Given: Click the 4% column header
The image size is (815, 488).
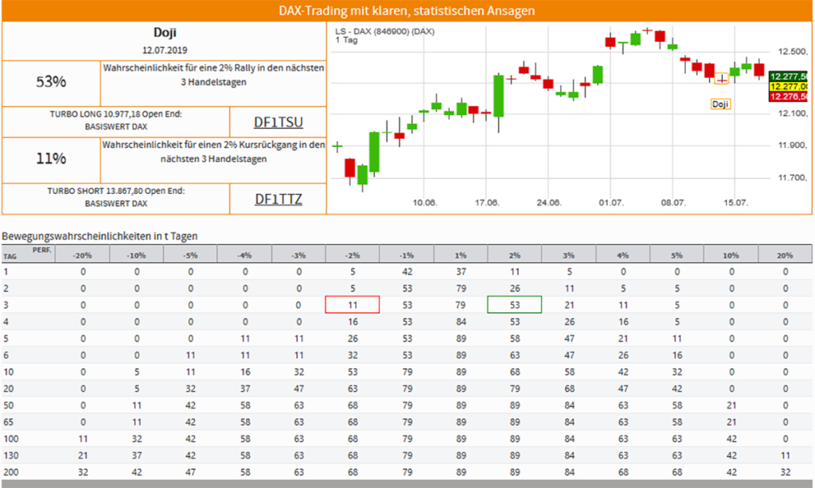Looking at the screenshot, I should click(622, 255).
